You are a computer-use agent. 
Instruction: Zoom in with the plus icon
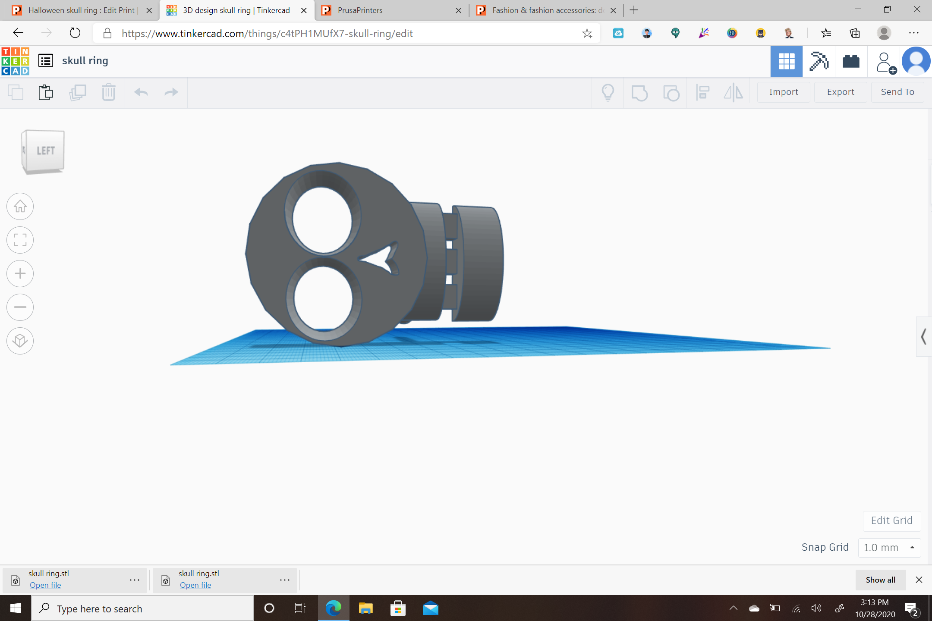(20, 274)
